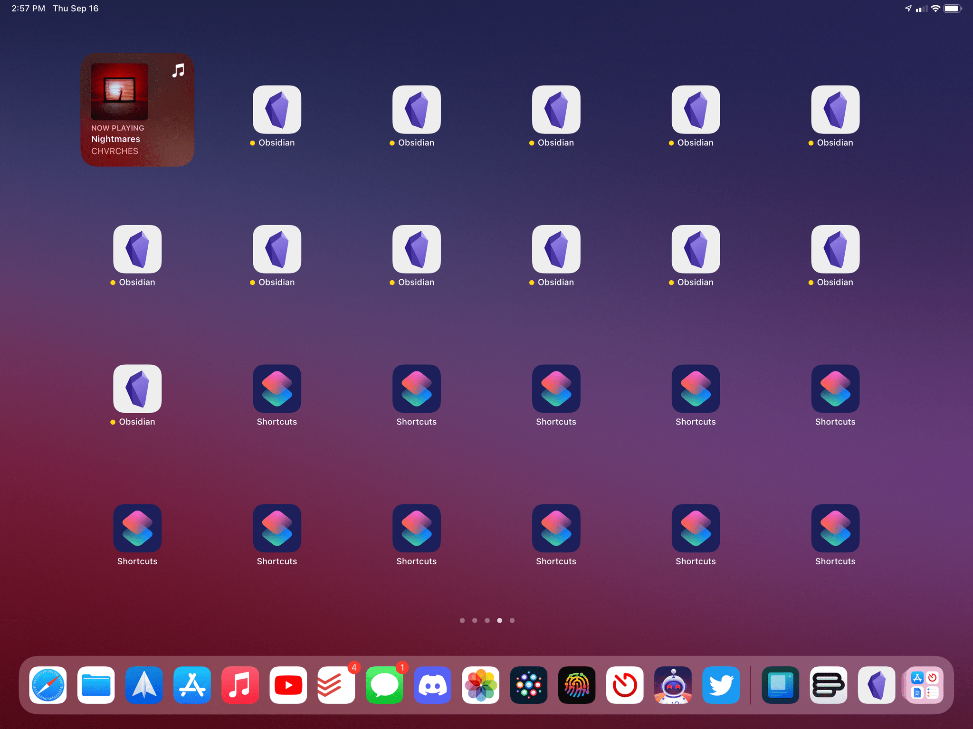This screenshot has height=729, width=973.
Task: Open the Files app in the dock
Action: point(96,685)
